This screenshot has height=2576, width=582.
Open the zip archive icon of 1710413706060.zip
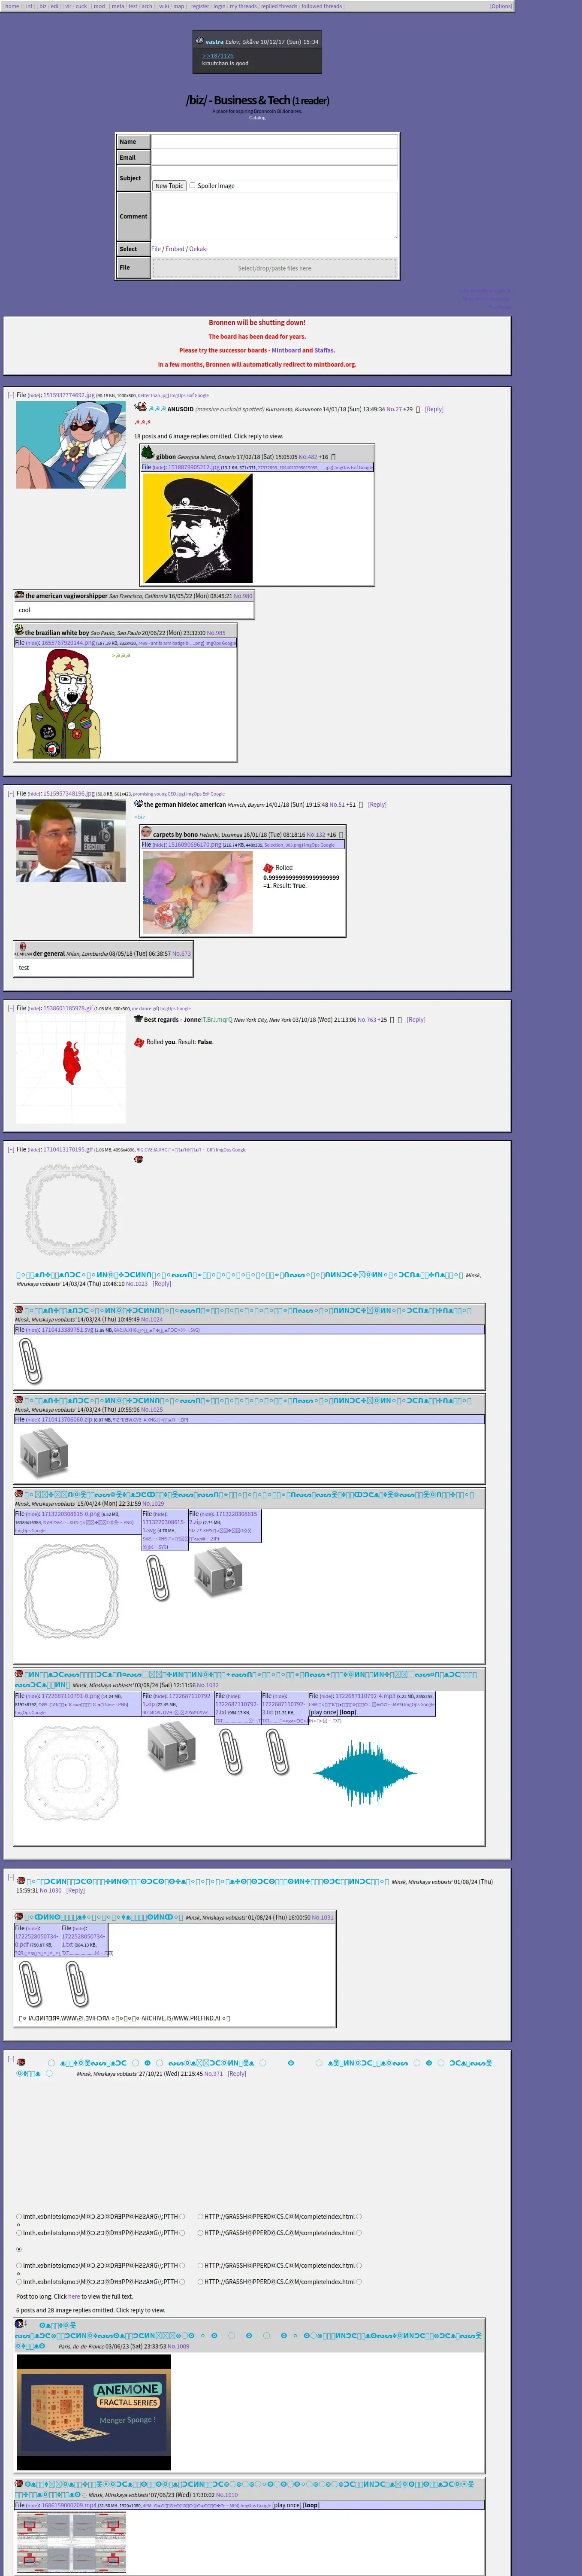44,1453
